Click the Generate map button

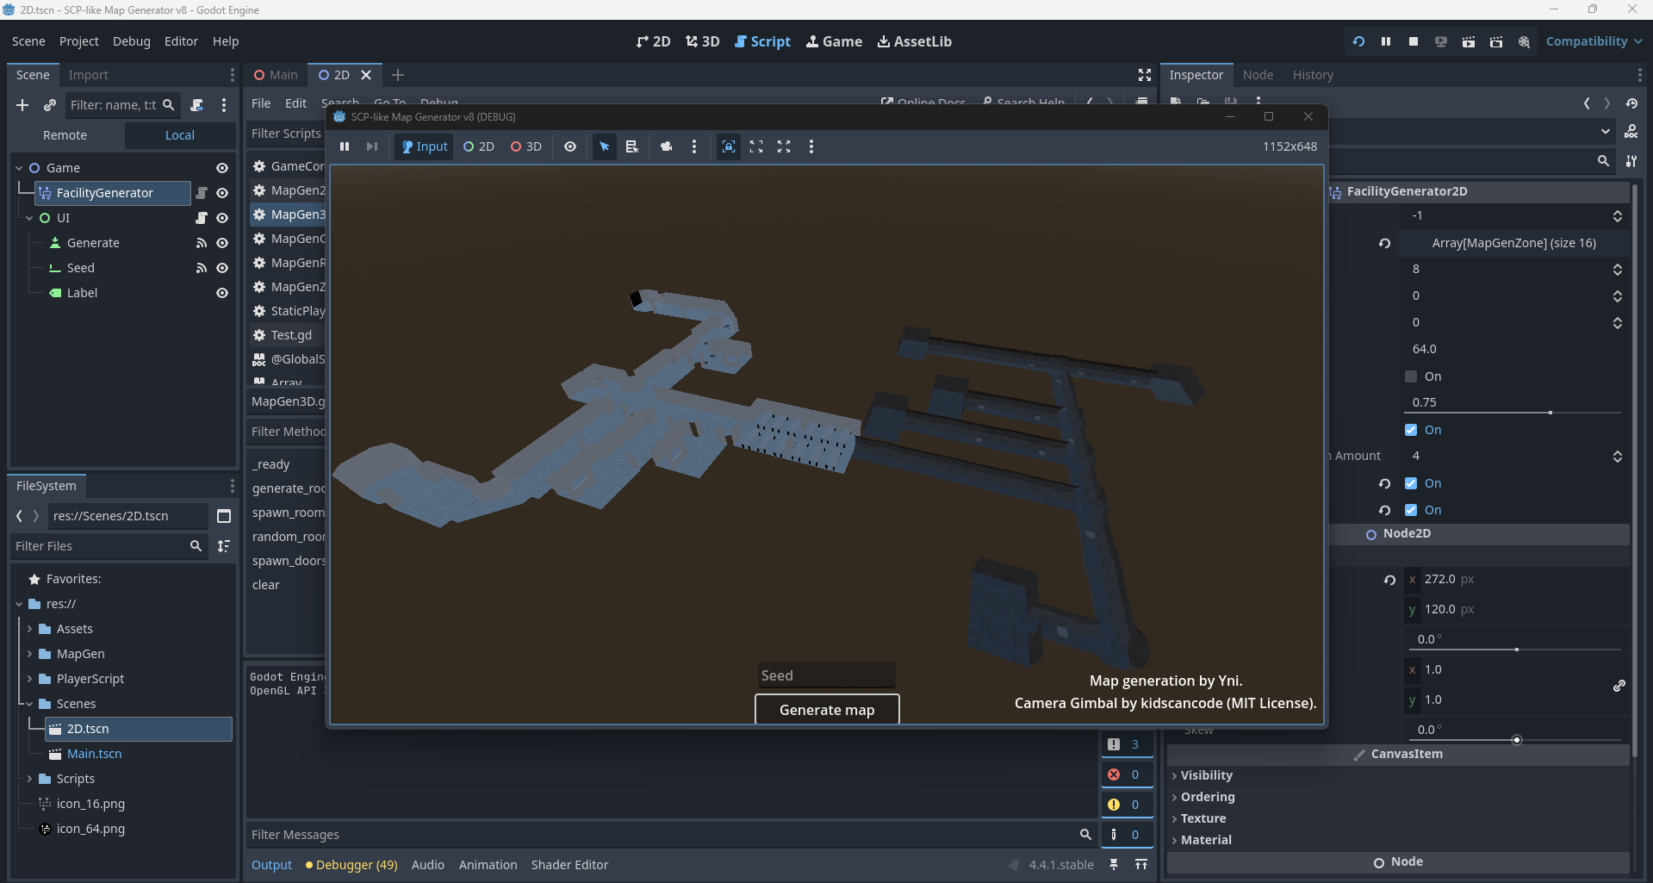(827, 710)
